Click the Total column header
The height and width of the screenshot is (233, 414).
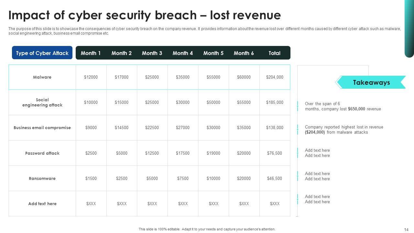(274, 53)
